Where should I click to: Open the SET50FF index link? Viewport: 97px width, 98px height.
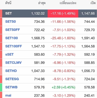click(x=13, y=30)
